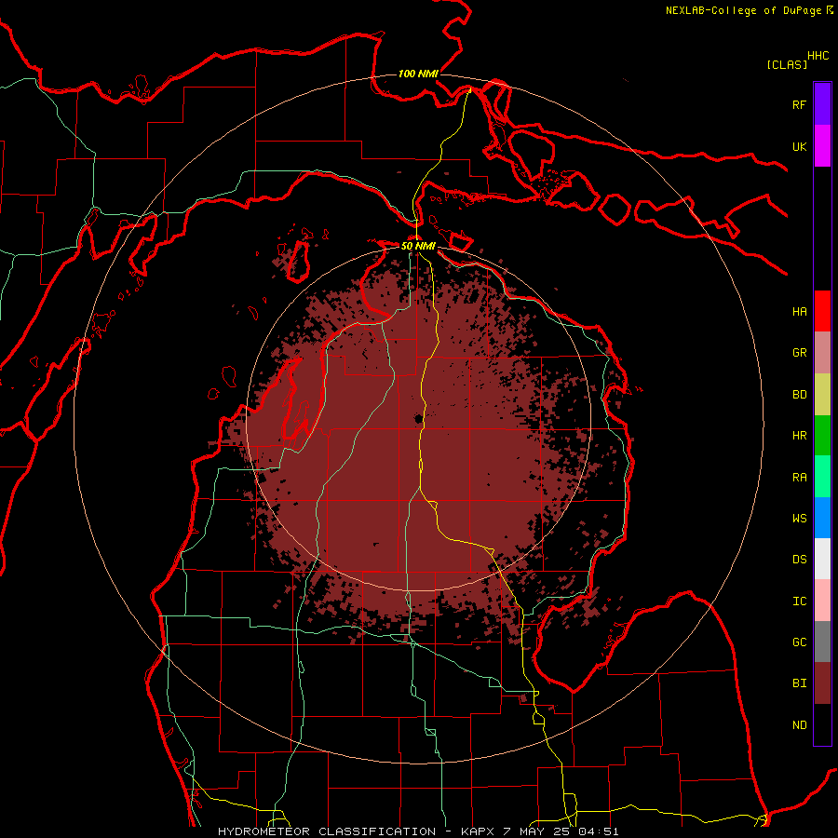Click the HR legend label
This screenshot has width=838, height=838.
coord(799,436)
